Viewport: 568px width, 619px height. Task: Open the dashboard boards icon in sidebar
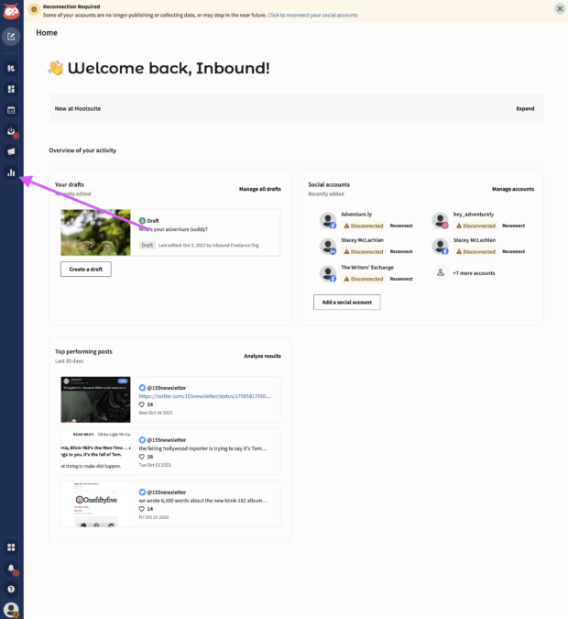click(11, 89)
